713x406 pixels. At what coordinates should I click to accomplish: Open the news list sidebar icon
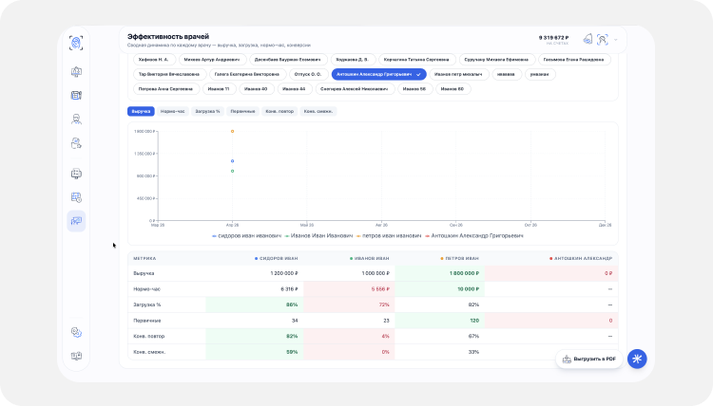[76, 95]
